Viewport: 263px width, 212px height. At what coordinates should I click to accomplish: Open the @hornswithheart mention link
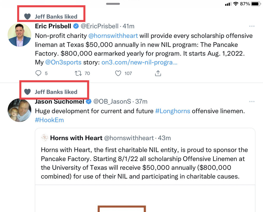point(113,36)
